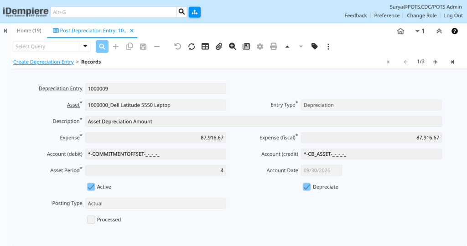Open the Entry Type Depreciation field
Viewport: 467px width, 246px height.
pos(371,105)
